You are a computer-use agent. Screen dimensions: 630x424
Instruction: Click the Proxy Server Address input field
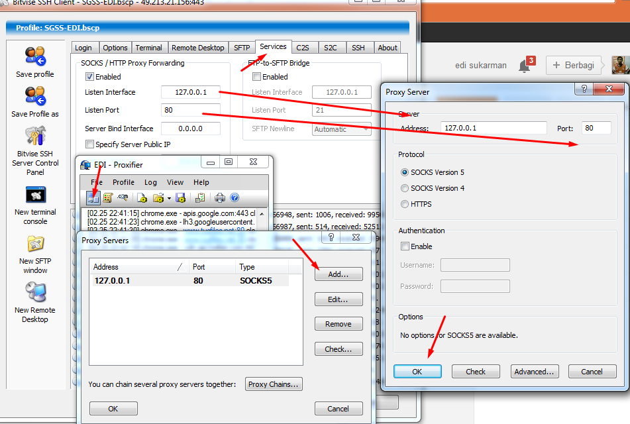(x=494, y=128)
